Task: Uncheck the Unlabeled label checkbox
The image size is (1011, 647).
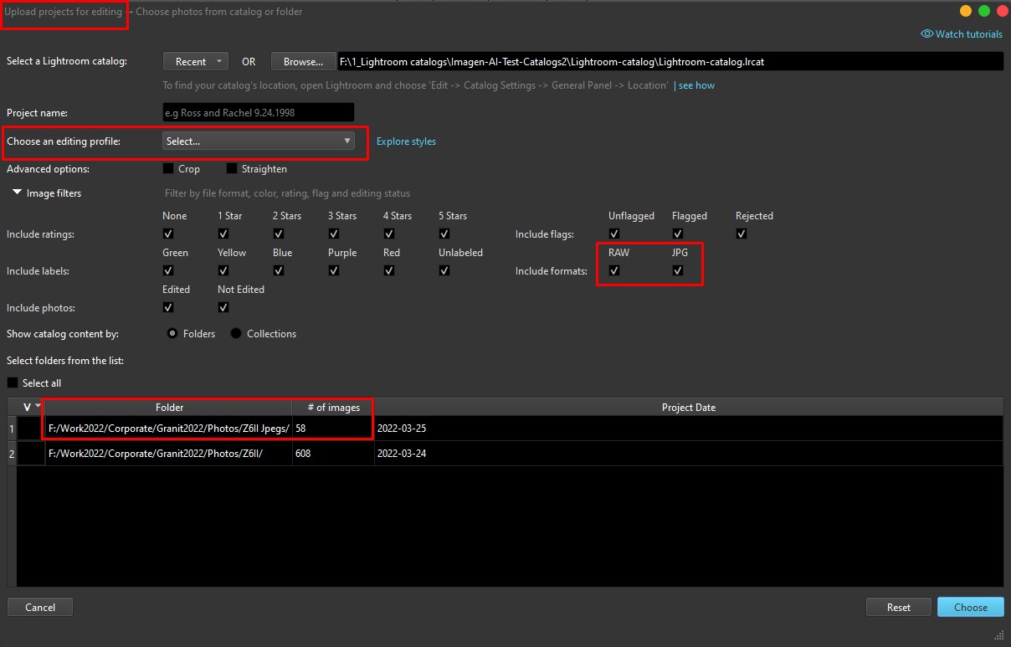Action: tap(444, 271)
